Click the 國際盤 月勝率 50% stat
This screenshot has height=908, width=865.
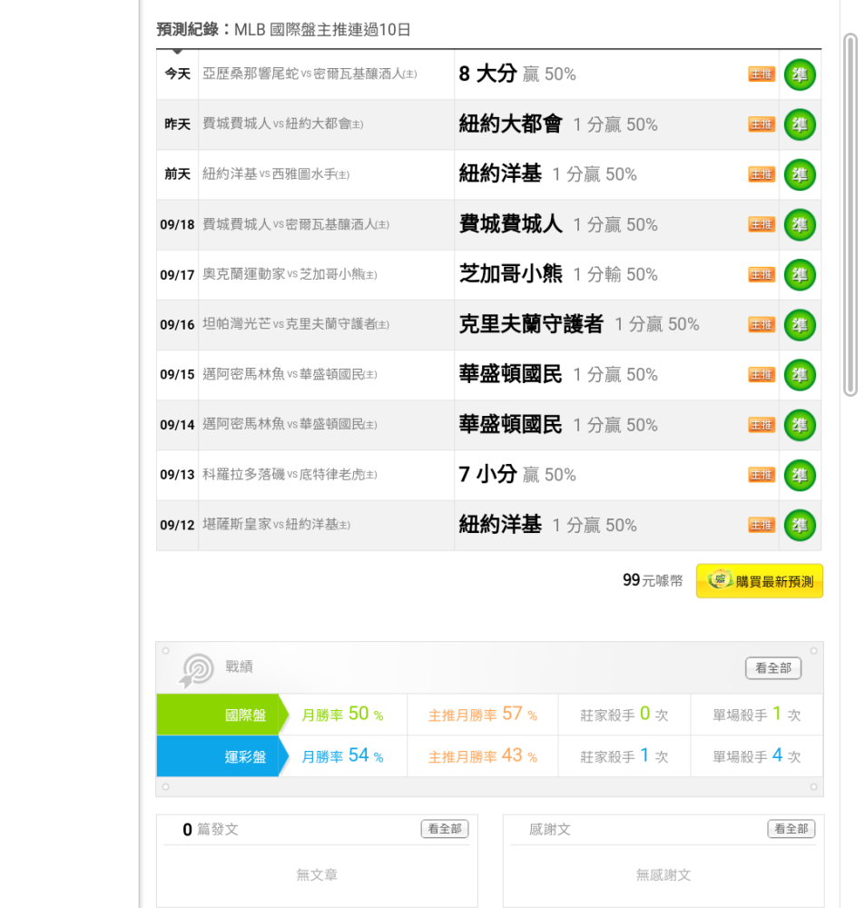(343, 714)
